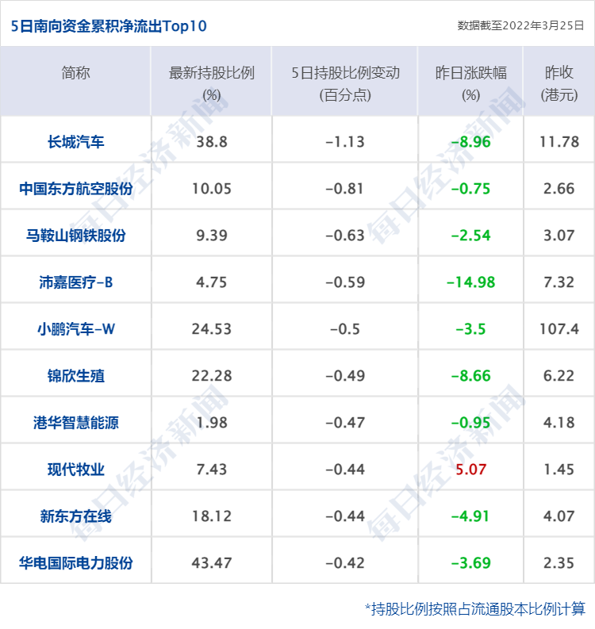The height and width of the screenshot is (629, 595).
Task: Click 5-day change value -0.42
Action: (345, 563)
